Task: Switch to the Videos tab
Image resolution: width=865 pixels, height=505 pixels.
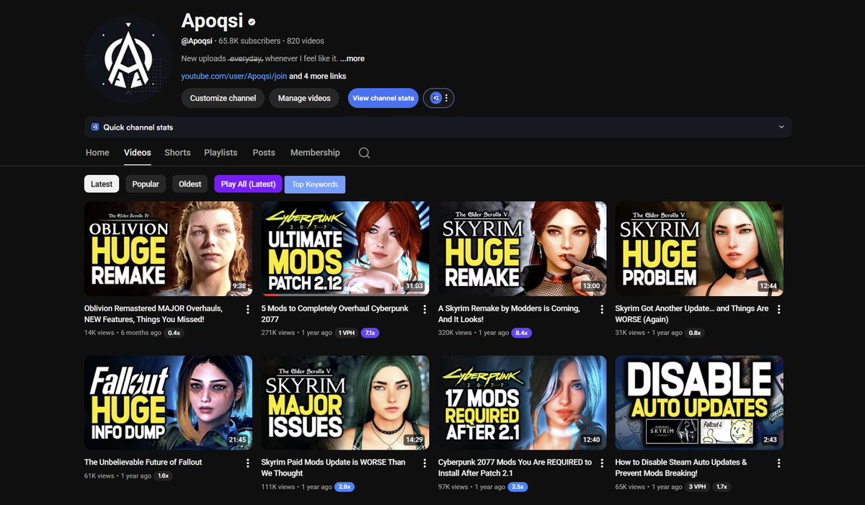Action: click(138, 153)
